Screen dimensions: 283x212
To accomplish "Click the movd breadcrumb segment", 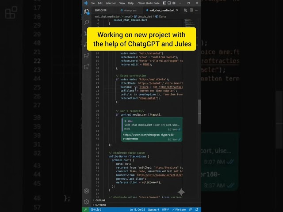I will [127, 16].
